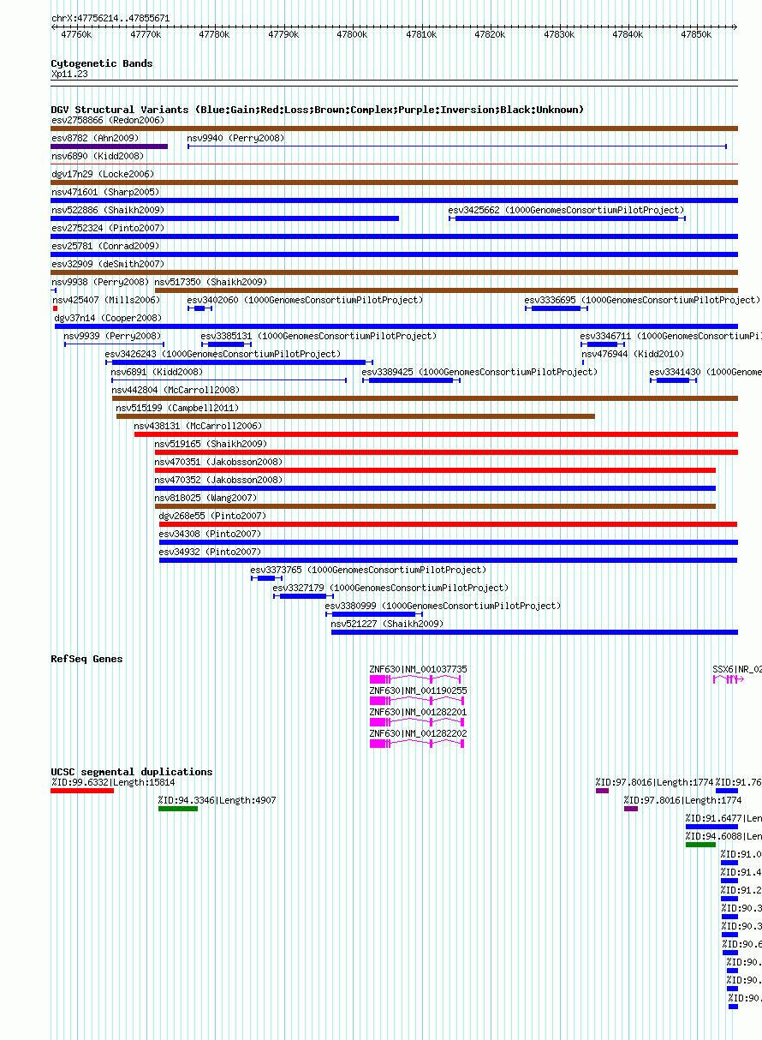The image size is (762, 1040).
Task: Click the 47850k ruler tick label
Action: point(696,35)
